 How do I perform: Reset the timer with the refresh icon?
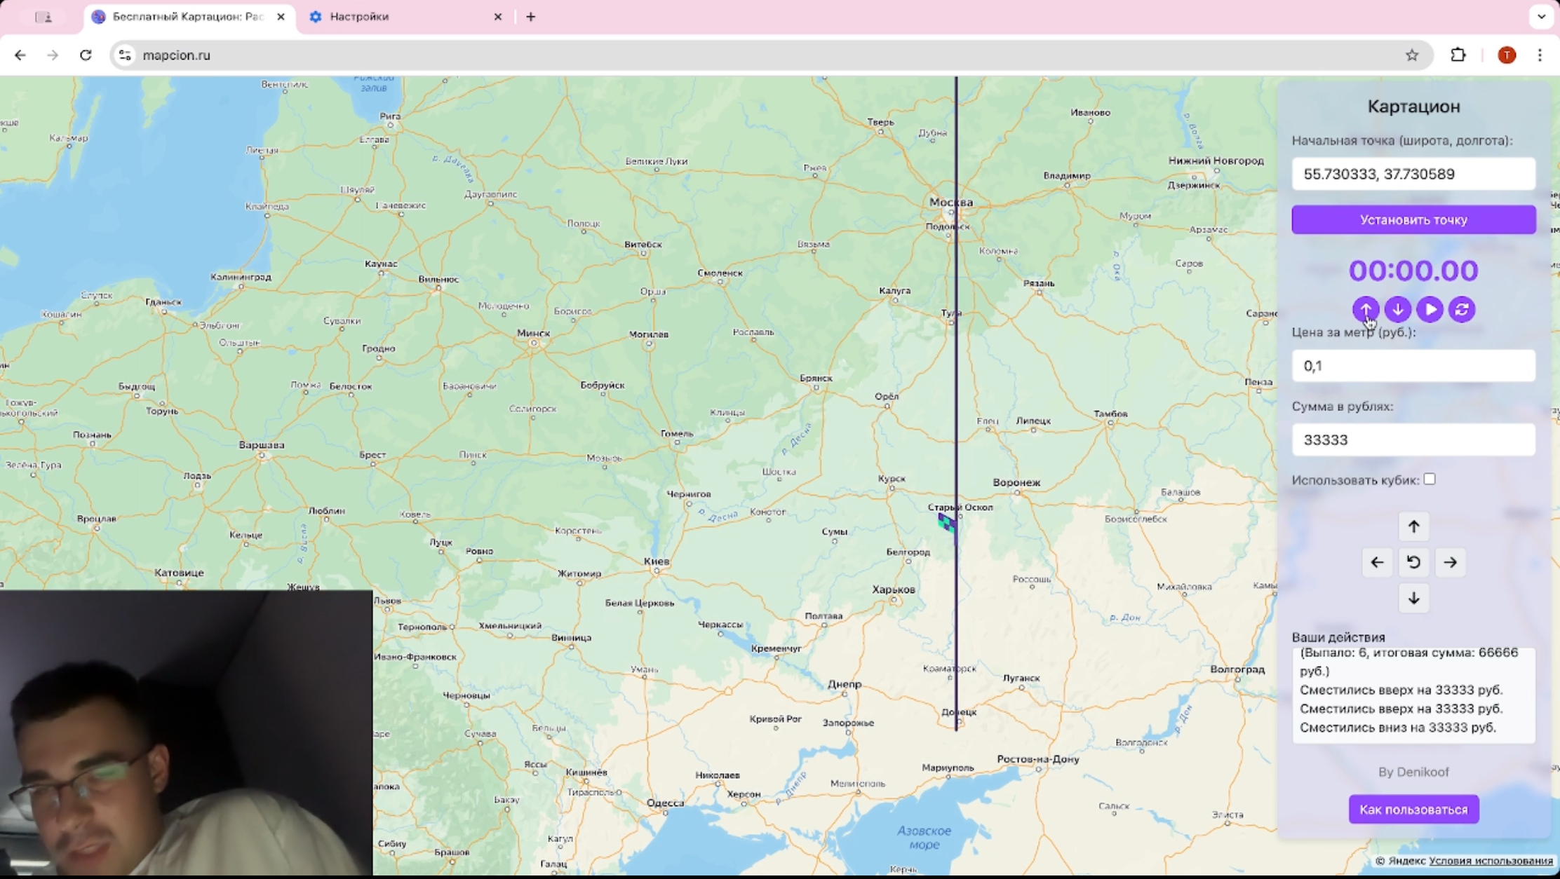(x=1462, y=309)
